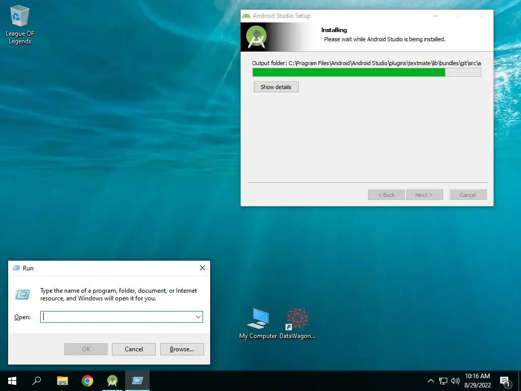Open the League OF Legends recycle bin icon
Screen dimensions: 521x391
click(x=20, y=24)
